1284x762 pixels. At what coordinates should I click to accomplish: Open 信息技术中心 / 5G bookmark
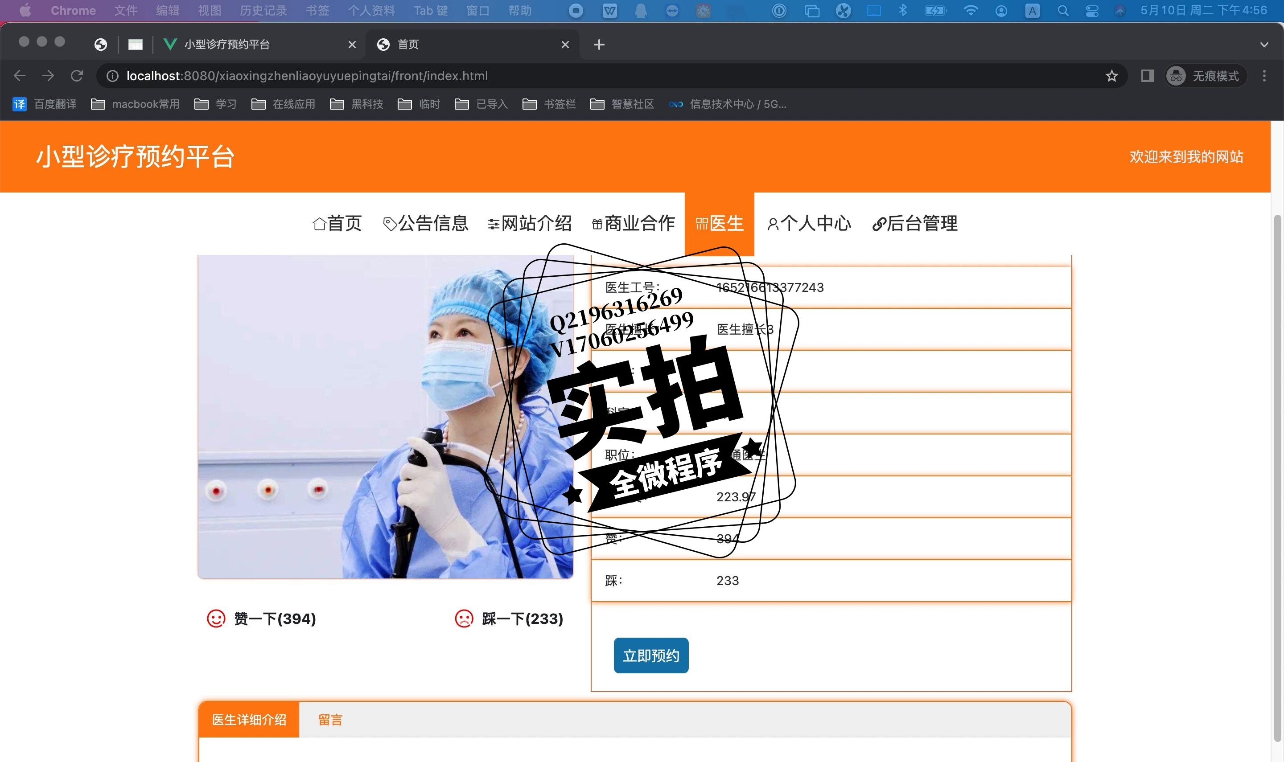click(x=727, y=104)
